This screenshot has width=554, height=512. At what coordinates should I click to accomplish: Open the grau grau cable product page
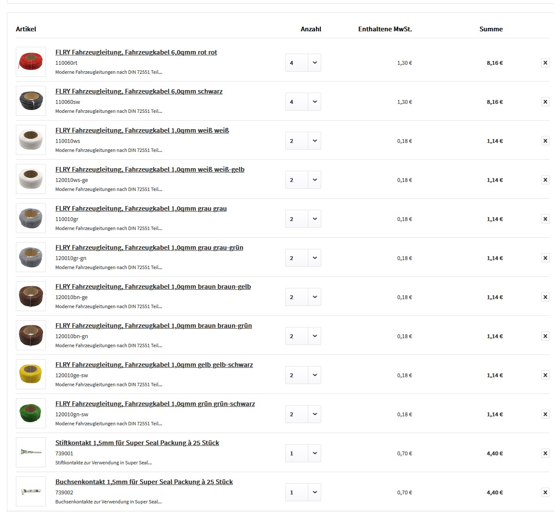[141, 209]
